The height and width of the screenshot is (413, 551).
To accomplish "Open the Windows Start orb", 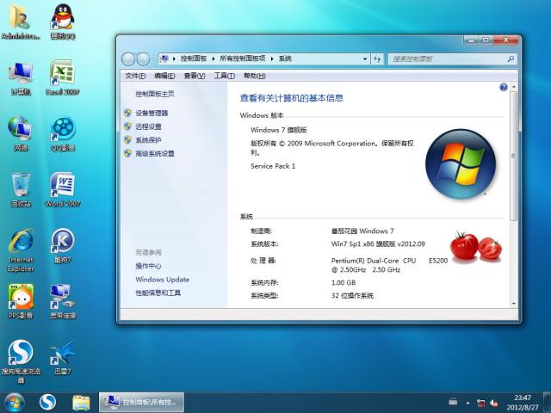I will pos(15,403).
